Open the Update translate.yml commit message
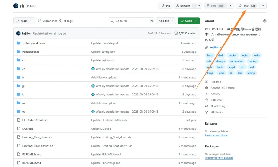This screenshot has width=278, height=167. pos(105,43)
